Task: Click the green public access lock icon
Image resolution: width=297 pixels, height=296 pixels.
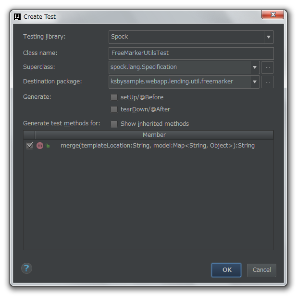Action: [x=48, y=146]
